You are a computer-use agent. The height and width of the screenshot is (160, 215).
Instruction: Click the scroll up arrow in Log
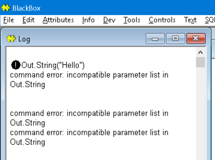coord(200,52)
